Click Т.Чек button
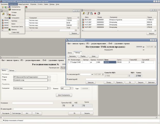 coord(37,113)
